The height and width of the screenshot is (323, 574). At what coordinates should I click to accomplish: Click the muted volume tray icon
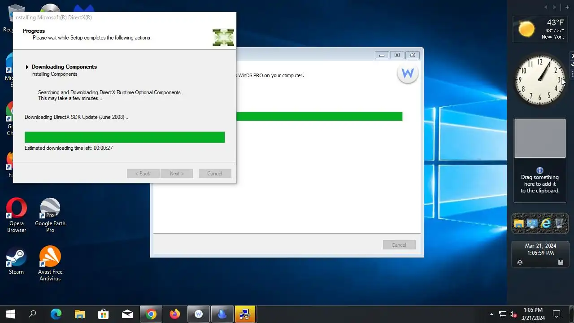(x=513, y=314)
